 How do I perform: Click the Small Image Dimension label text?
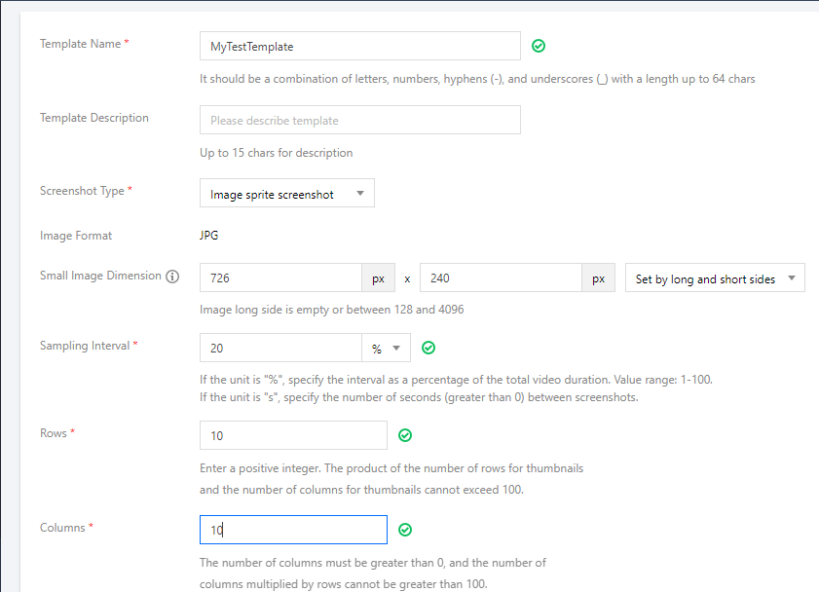[x=100, y=276]
